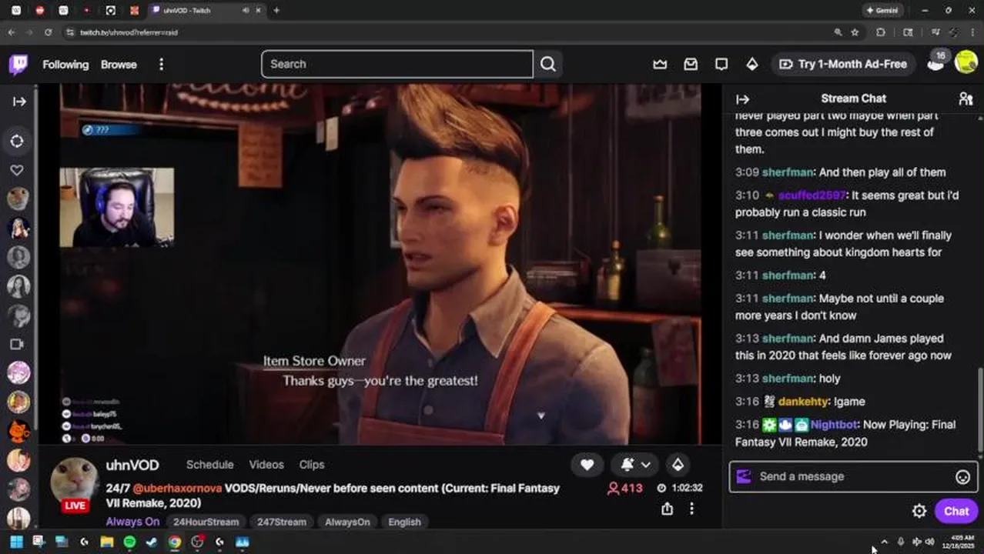
Task: Click the Bits diamond button under player
Action: coord(678,465)
